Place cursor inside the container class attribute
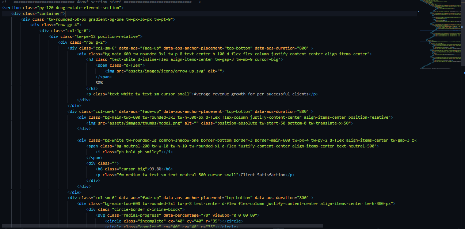The width and height of the screenshot is (465, 229). [x=51, y=13]
